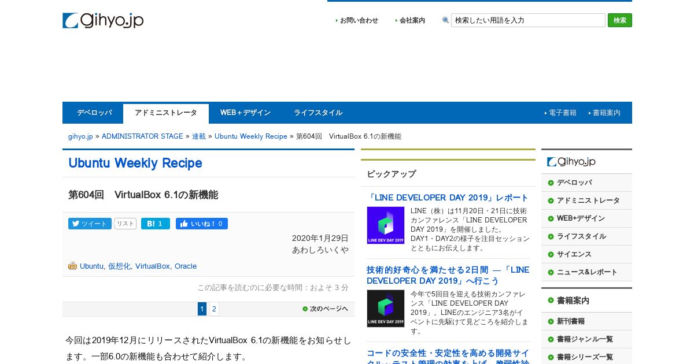Click the Hatena B! bookmark button
Image resolution: width=694 pixels, height=364 pixels.
click(155, 224)
